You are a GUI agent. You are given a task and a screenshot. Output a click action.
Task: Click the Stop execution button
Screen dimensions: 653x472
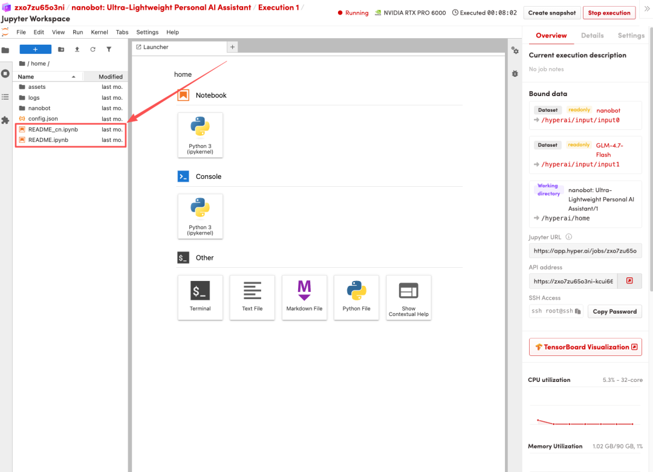[x=608, y=13]
